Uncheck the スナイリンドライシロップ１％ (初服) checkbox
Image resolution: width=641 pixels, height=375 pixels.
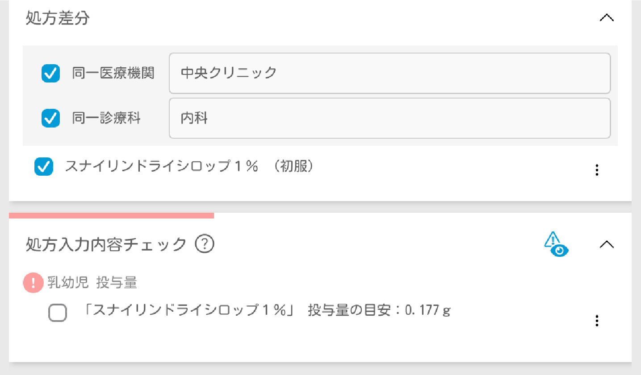point(44,167)
